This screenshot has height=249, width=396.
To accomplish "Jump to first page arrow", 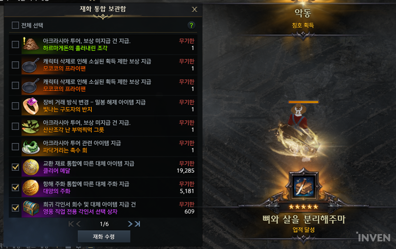I will tap(71, 224).
